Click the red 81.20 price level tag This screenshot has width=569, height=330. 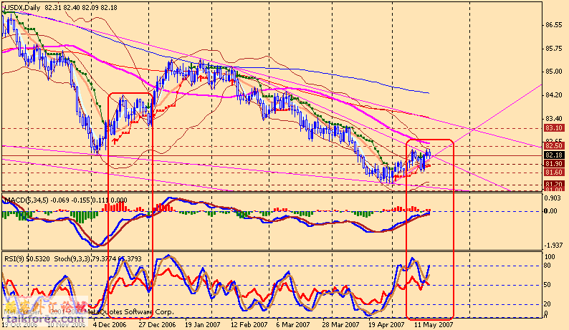pos(554,184)
